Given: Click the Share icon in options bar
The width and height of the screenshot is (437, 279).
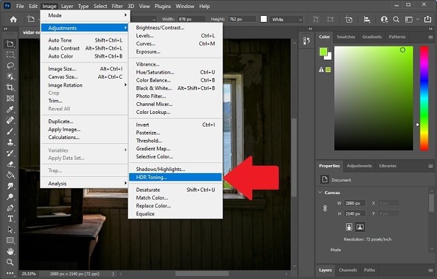Looking at the screenshot, I should point(428,19).
